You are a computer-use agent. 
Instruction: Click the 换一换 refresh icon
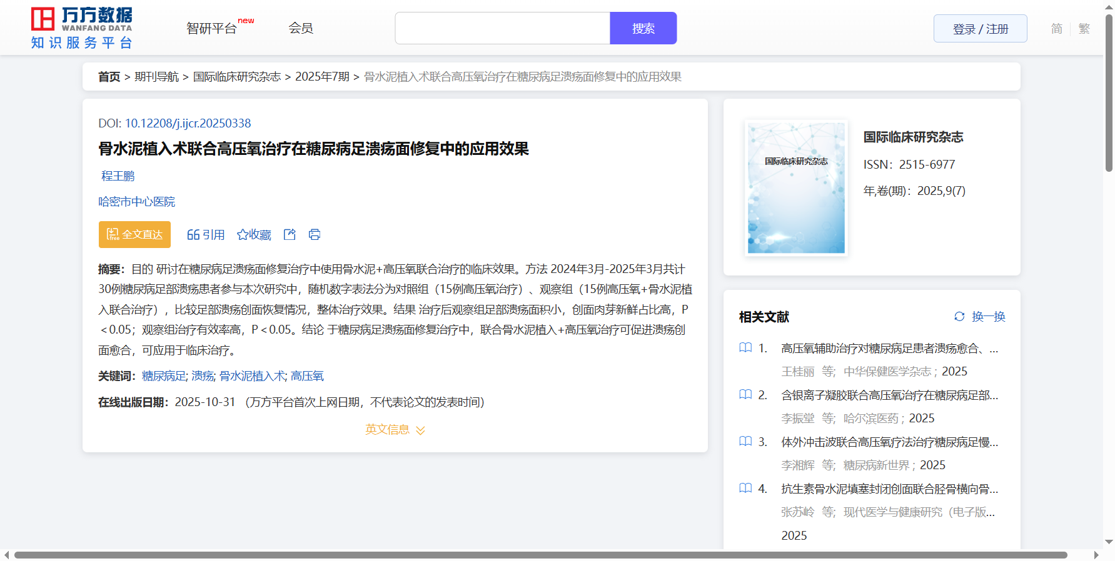pos(959,317)
